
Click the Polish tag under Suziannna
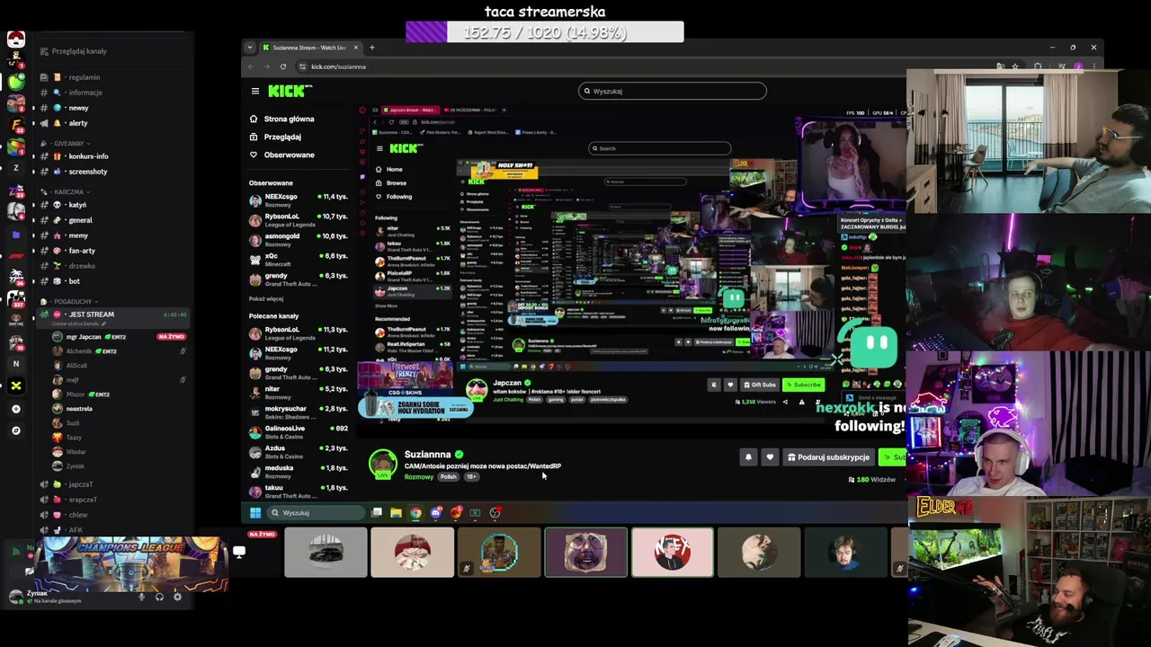(448, 477)
